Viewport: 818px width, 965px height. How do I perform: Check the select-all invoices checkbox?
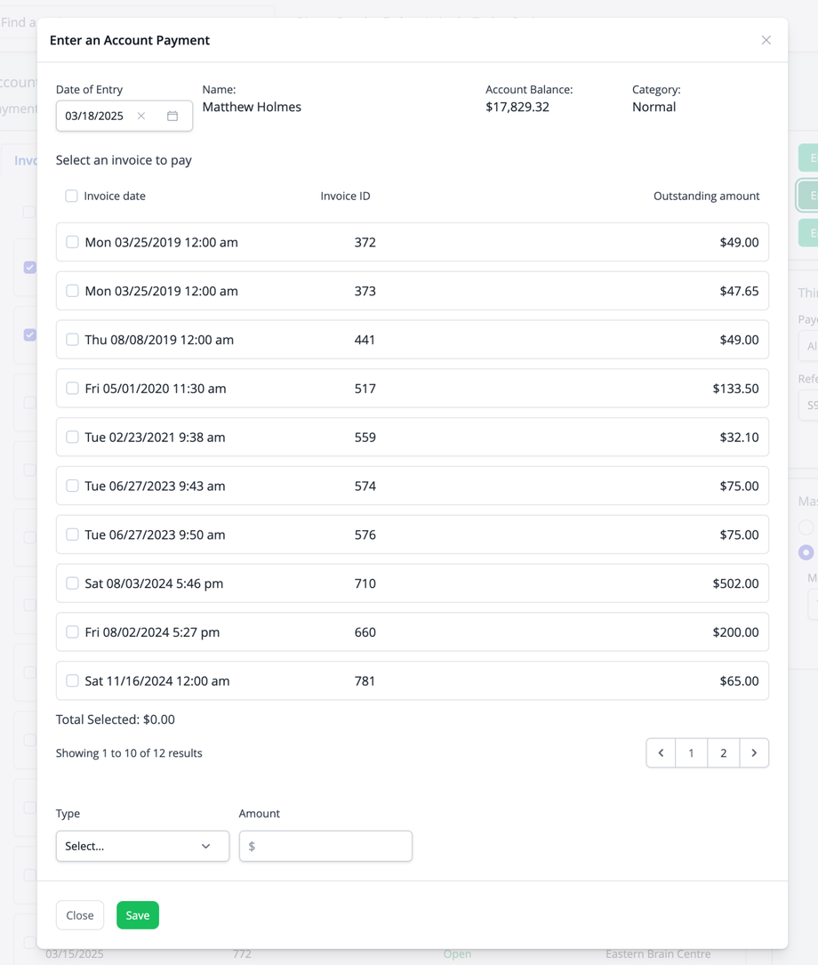71,196
